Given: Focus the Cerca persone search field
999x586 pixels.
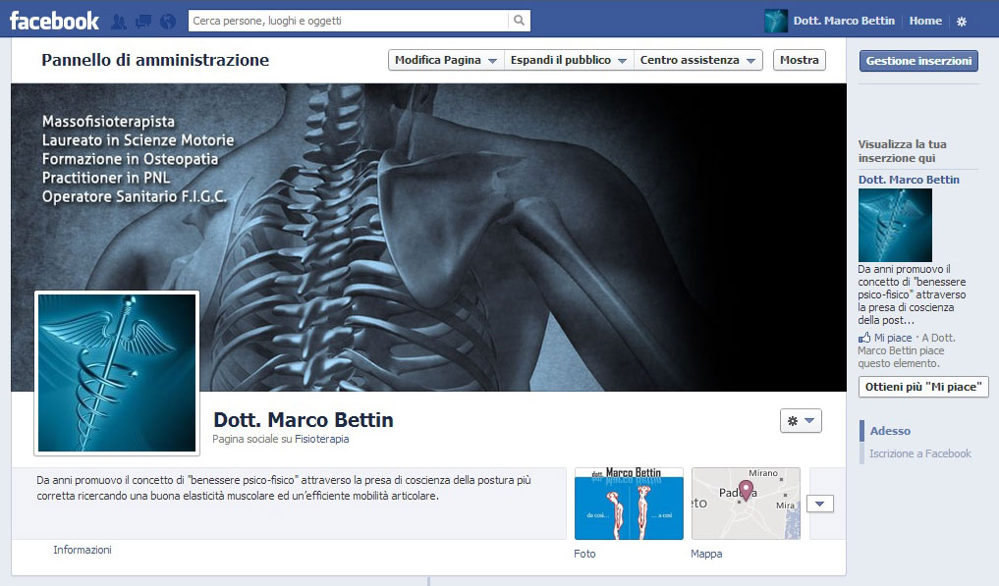Looking at the screenshot, I should click(349, 21).
